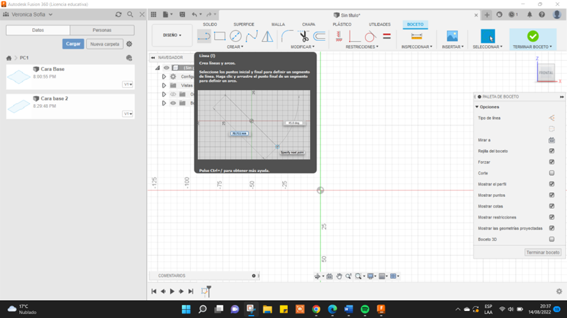Switch to the SÓLIDO tab
This screenshot has height=318, width=567.
click(210, 24)
